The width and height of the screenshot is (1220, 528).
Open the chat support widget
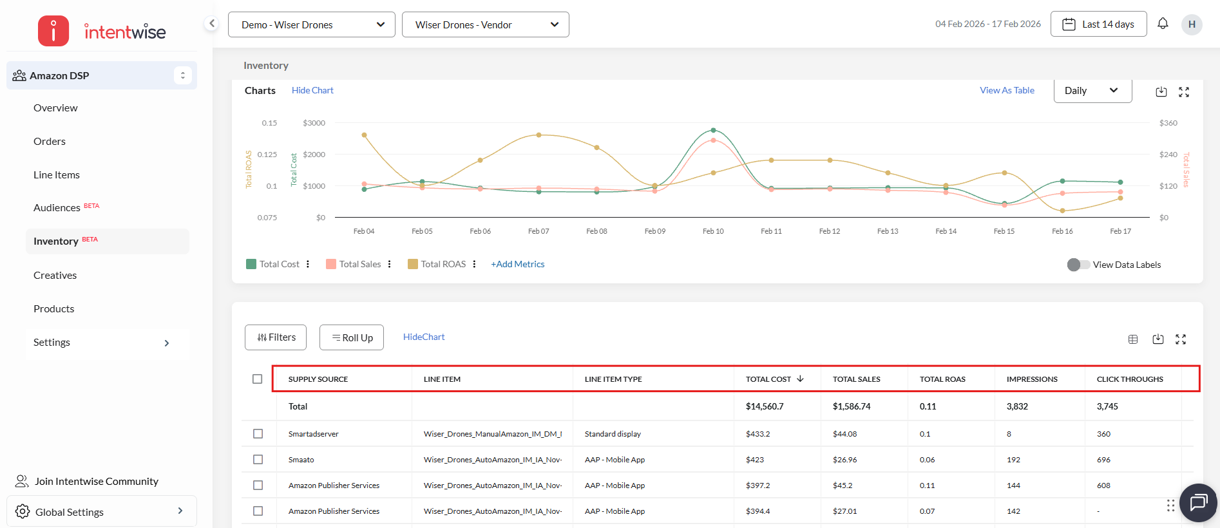click(x=1198, y=502)
